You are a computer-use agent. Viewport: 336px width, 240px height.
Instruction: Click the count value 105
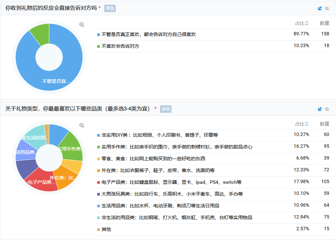tap(325, 181)
